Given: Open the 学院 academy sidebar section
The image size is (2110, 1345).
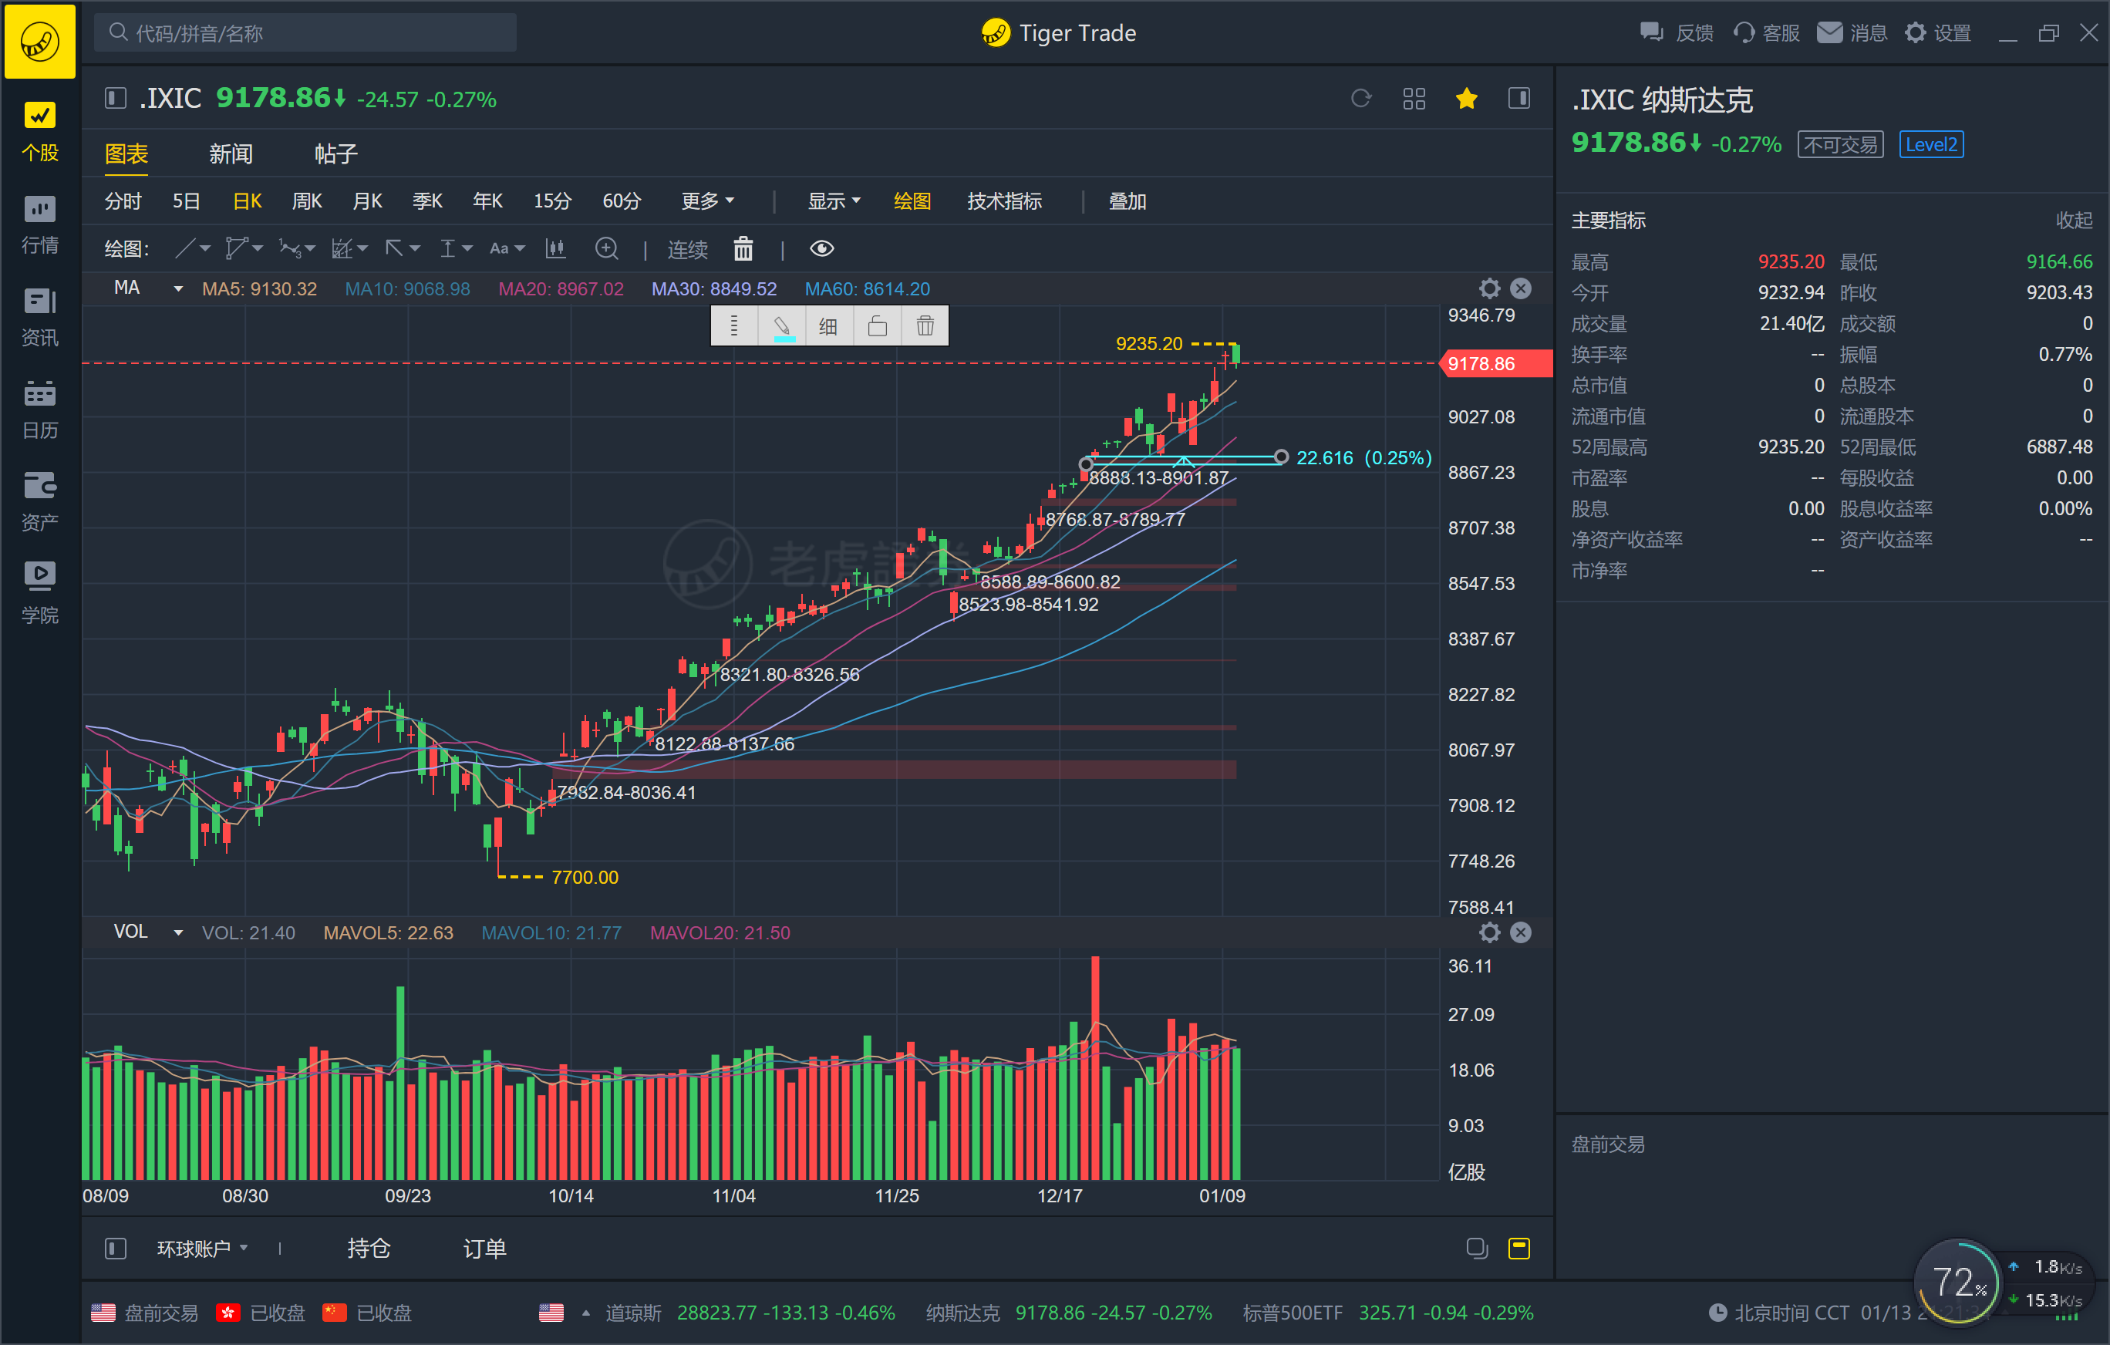Looking at the screenshot, I should [x=39, y=595].
